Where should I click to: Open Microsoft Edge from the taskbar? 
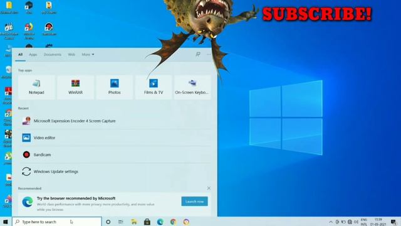160,222
